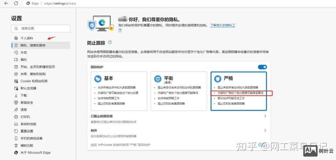Click the 基本 tracking level icon

[98, 79]
